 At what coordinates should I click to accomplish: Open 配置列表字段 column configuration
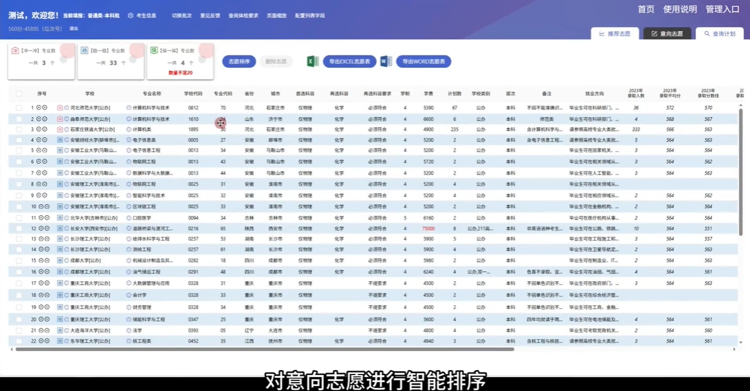[309, 16]
